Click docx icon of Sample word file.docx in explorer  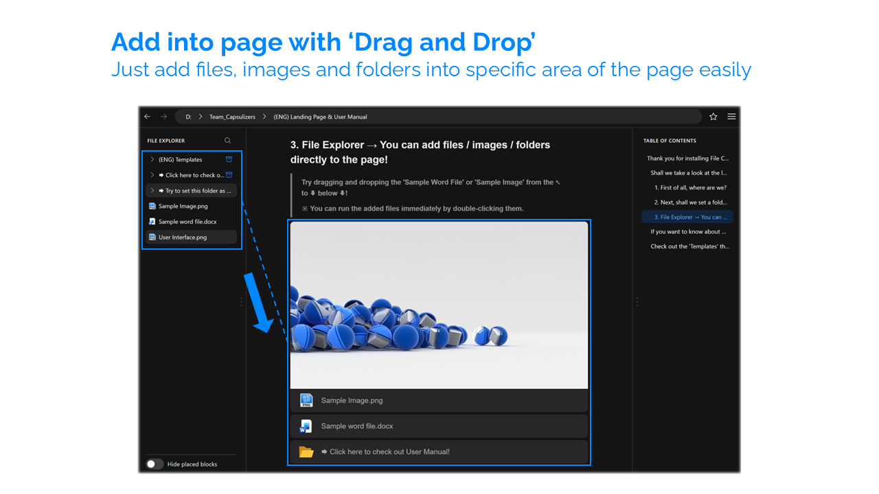point(152,222)
